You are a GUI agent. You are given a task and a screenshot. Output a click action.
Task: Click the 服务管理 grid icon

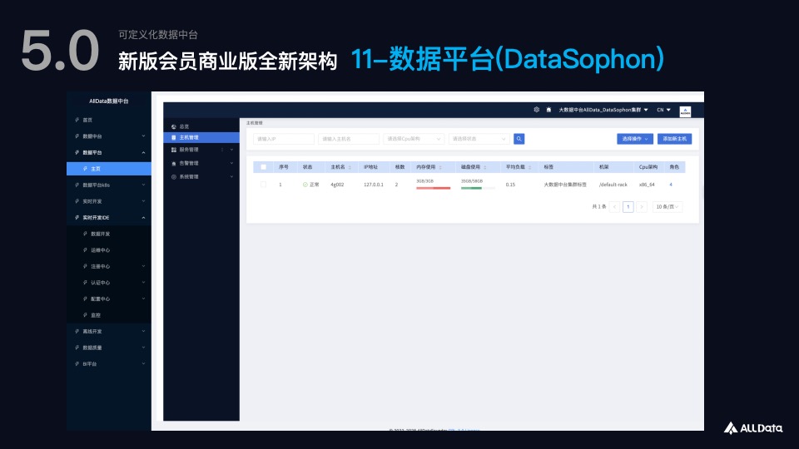[174, 150]
